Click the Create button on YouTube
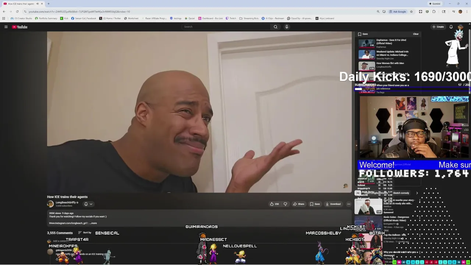The image size is (471, 265). pyautogui.click(x=438, y=27)
